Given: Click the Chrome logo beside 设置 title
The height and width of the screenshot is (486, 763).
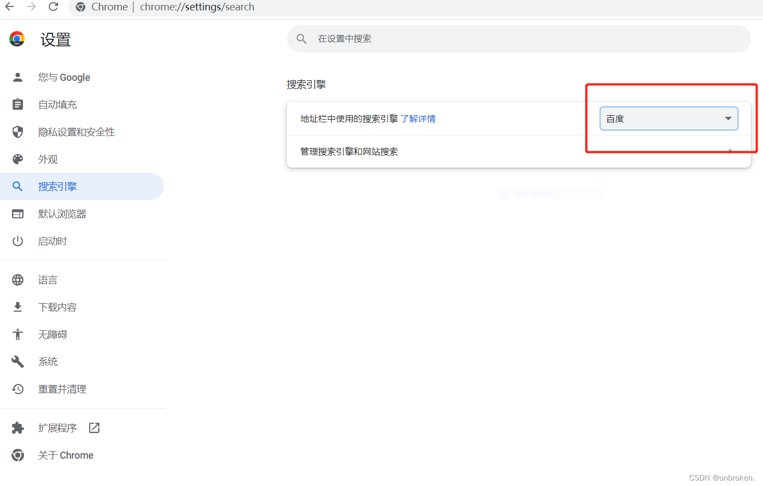Looking at the screenshot, I should coord(17,39).
